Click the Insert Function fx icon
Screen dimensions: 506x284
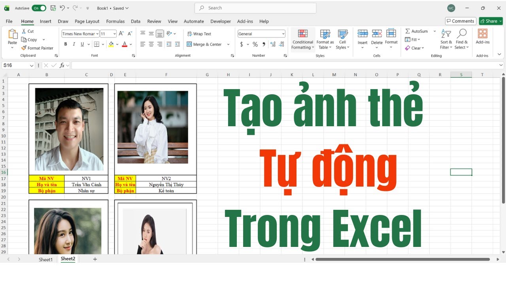62,65
